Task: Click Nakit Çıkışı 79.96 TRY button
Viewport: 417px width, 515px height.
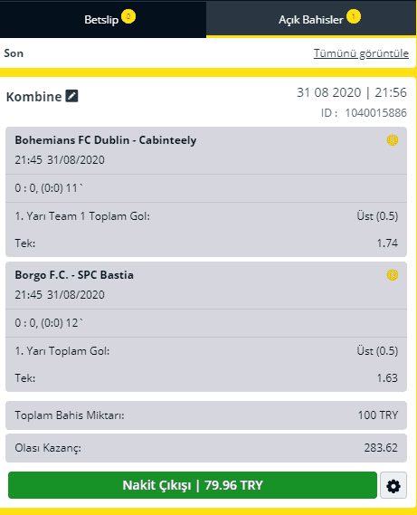Action: [x=193, y=485]
